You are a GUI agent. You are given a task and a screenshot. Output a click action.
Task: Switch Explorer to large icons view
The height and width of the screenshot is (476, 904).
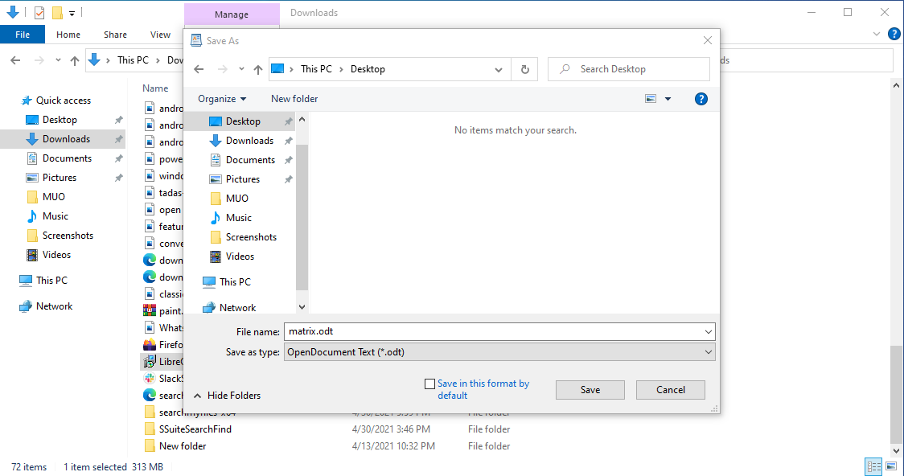click(891, 466)
